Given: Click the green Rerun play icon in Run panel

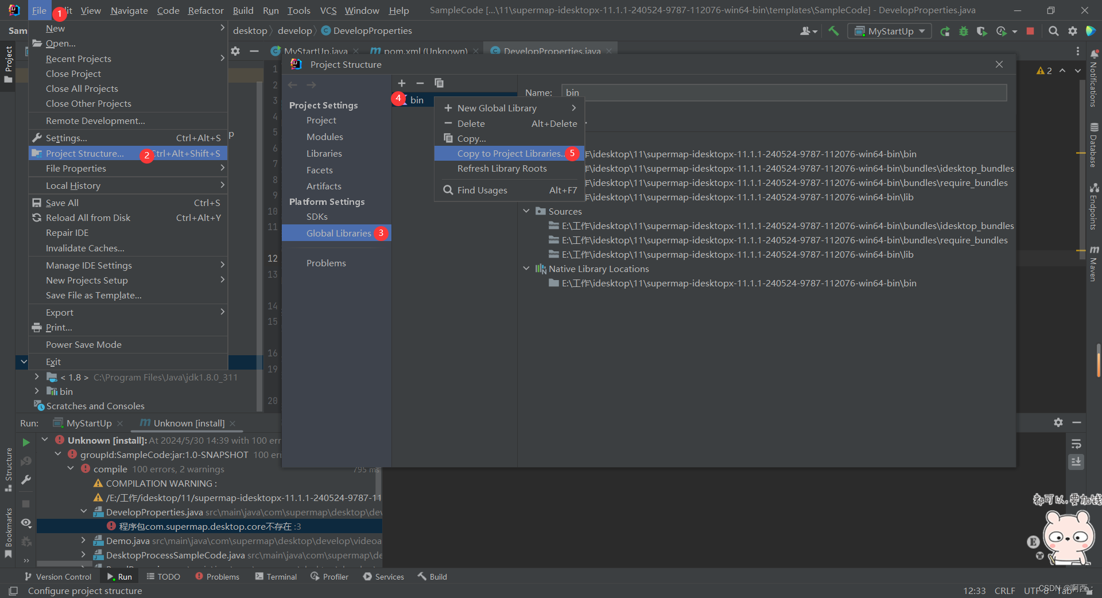Looking at the screenshot, I should click(26, 442).
